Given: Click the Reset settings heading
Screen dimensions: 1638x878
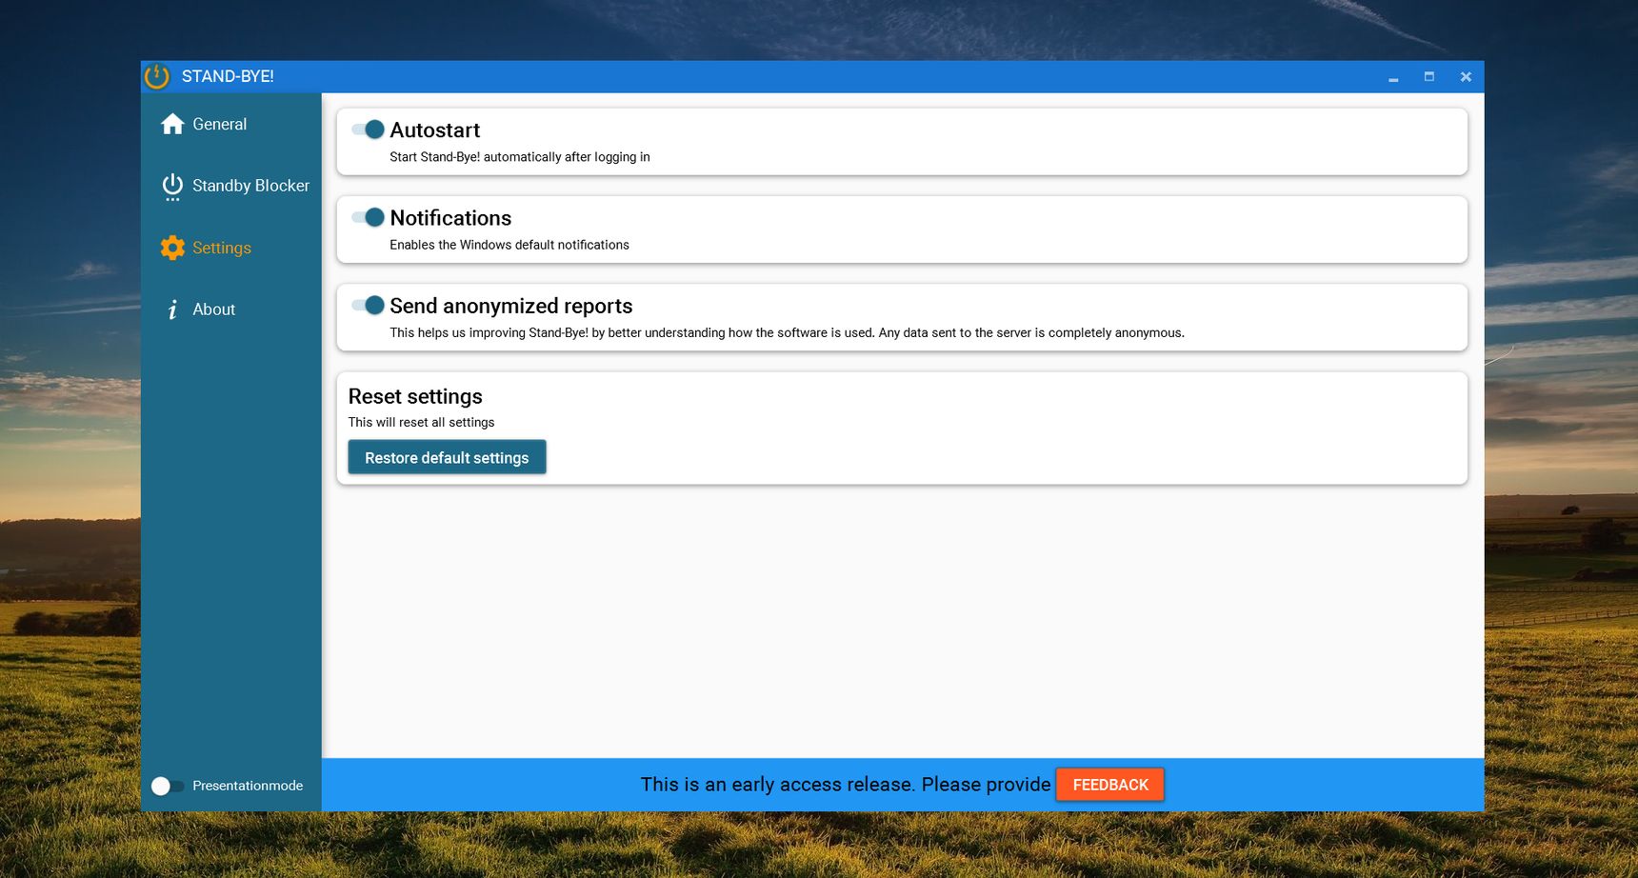Looking at the screenshot, I should point(415,396).
